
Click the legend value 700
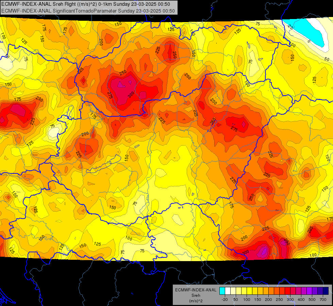click(x=323, y=300)
